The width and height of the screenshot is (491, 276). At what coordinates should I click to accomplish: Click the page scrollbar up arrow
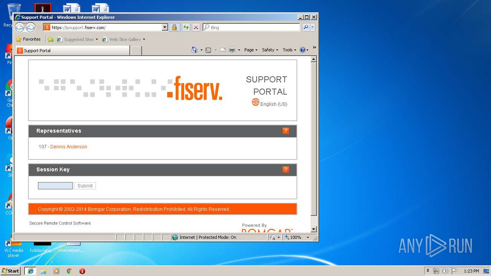click(x=313, y=59)
